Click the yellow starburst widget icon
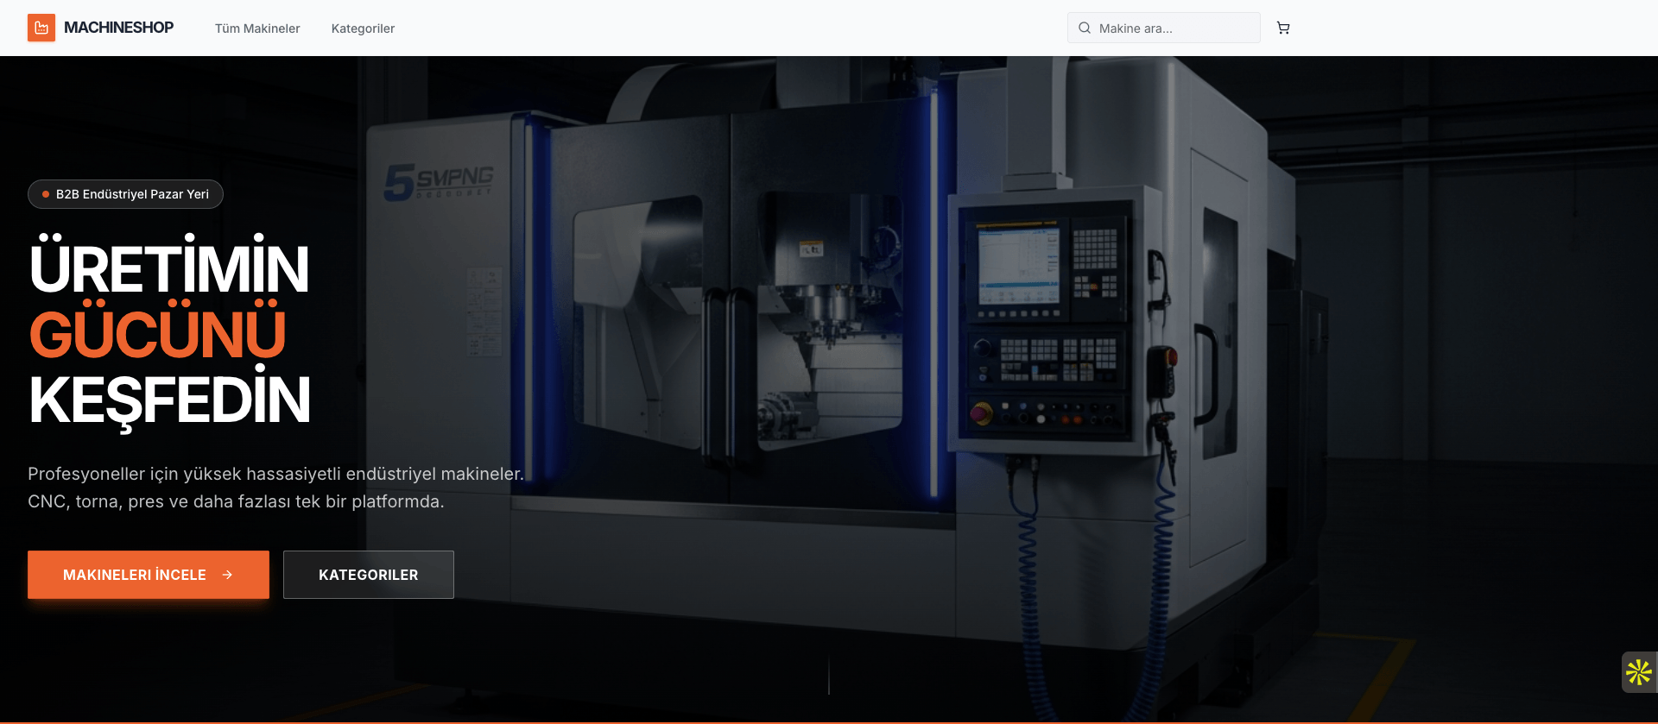Image resolution: width=1658 pixels, height=724 pixels. pos(1639,671)
